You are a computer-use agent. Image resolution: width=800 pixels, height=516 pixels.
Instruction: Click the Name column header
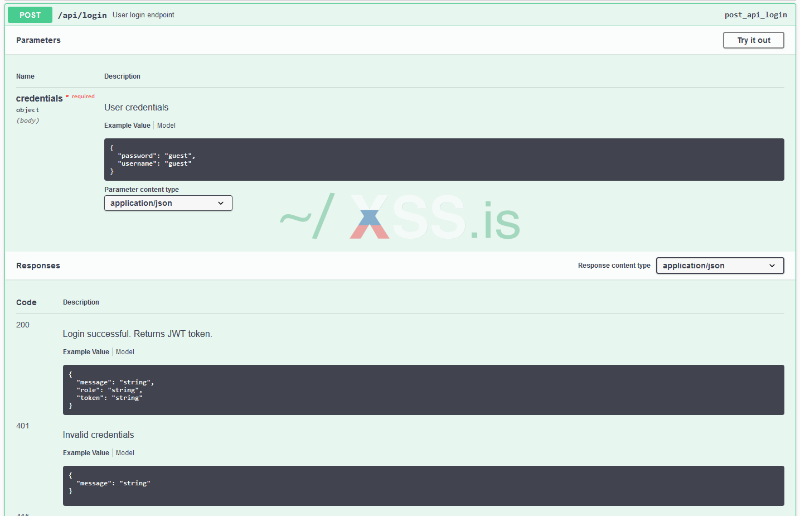coord(25,76)
